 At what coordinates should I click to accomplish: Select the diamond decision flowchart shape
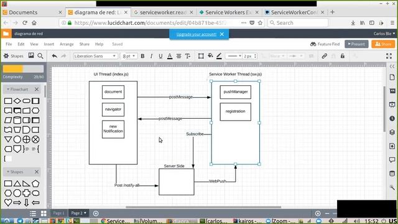tap(17, 101)
